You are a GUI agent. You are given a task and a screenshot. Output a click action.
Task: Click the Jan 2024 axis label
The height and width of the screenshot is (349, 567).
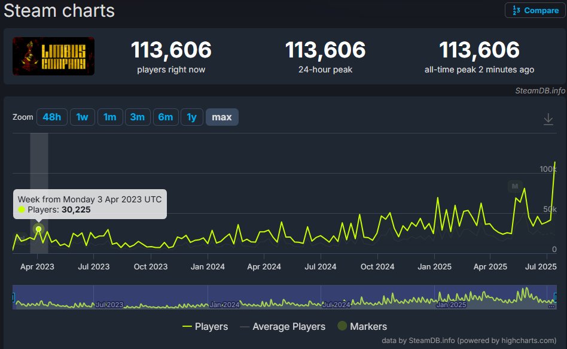pos(208,267)
